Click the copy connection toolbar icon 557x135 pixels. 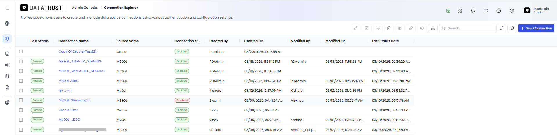(x=378, y=28)
